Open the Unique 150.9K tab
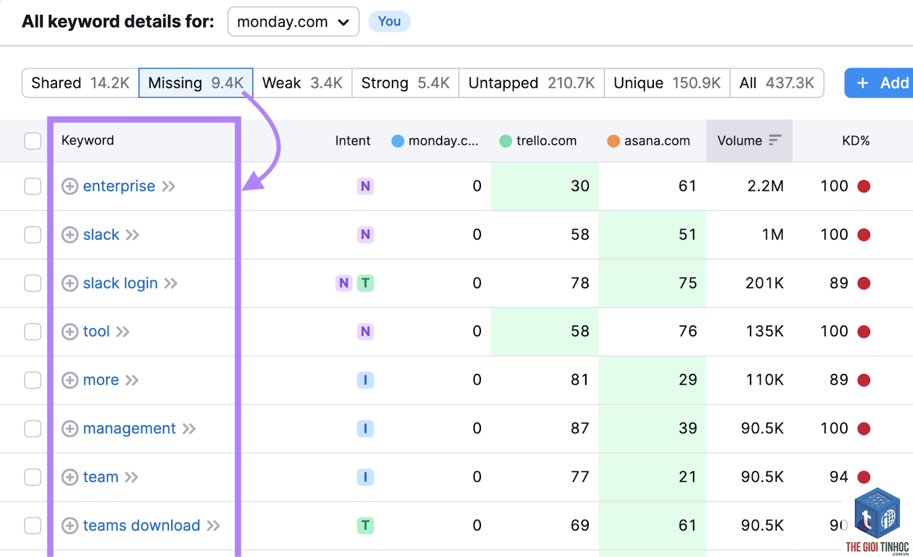 [x=667, y=83]
